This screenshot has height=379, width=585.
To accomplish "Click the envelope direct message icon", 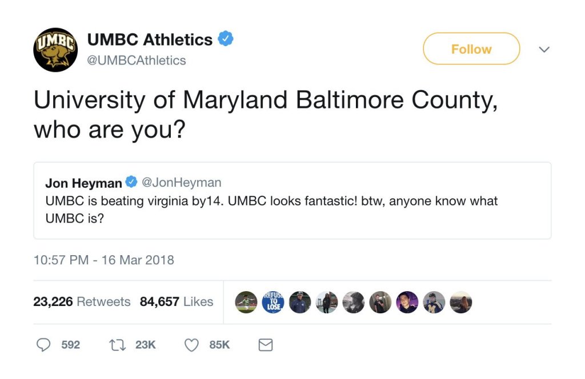I will [266, 345].
